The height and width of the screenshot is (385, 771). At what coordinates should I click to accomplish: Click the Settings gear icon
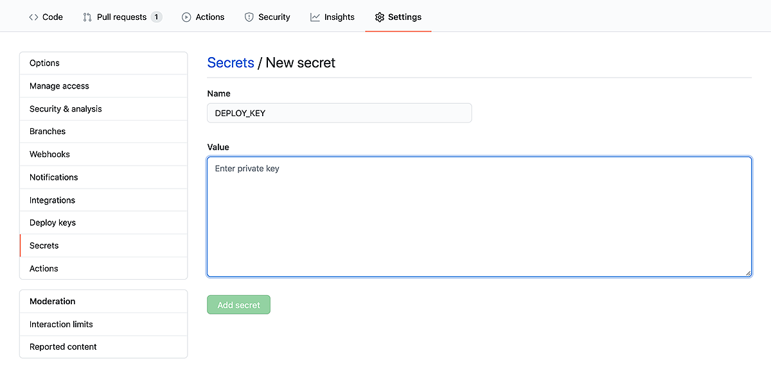[380, 17]
